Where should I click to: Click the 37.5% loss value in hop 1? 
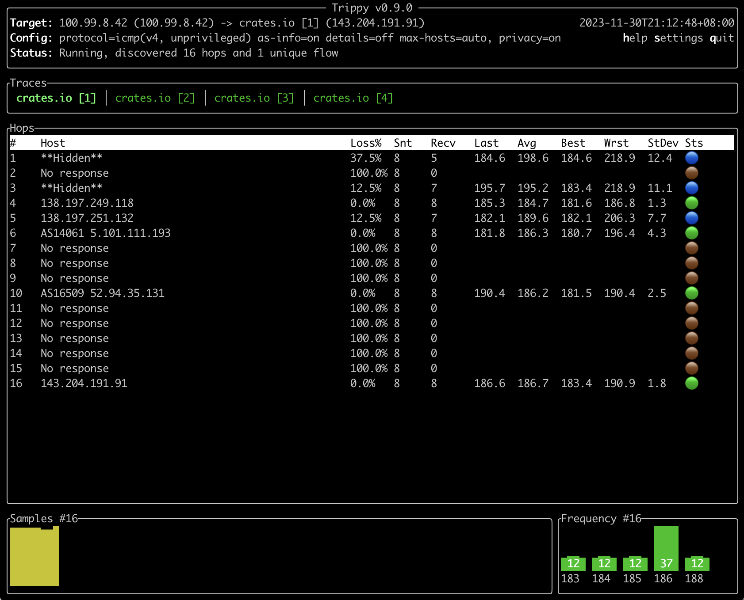click(x=366, y=158)
